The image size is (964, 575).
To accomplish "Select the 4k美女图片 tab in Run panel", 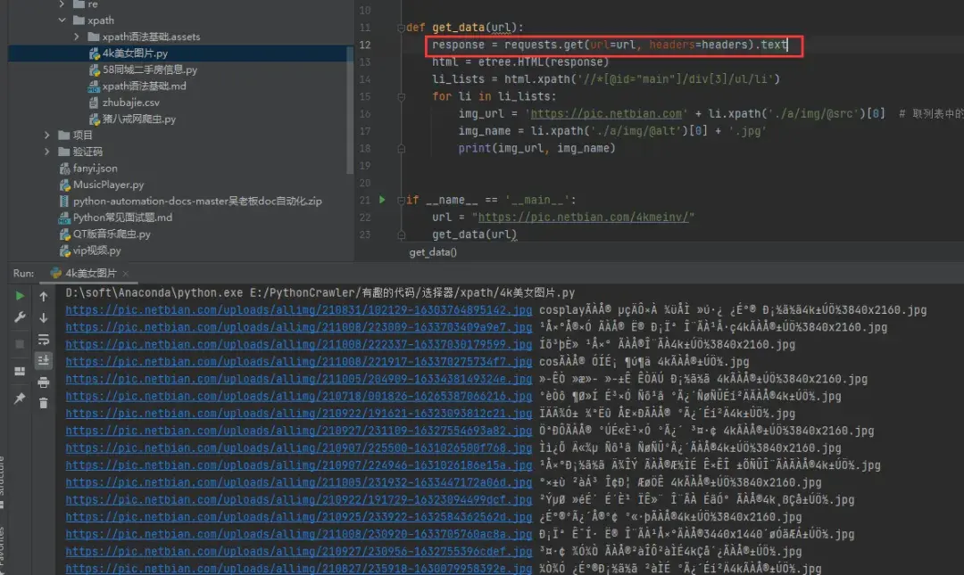I will click(x=90, y=273).
